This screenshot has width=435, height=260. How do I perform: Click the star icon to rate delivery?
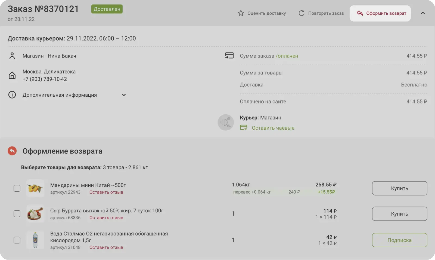tap(241, 13)
